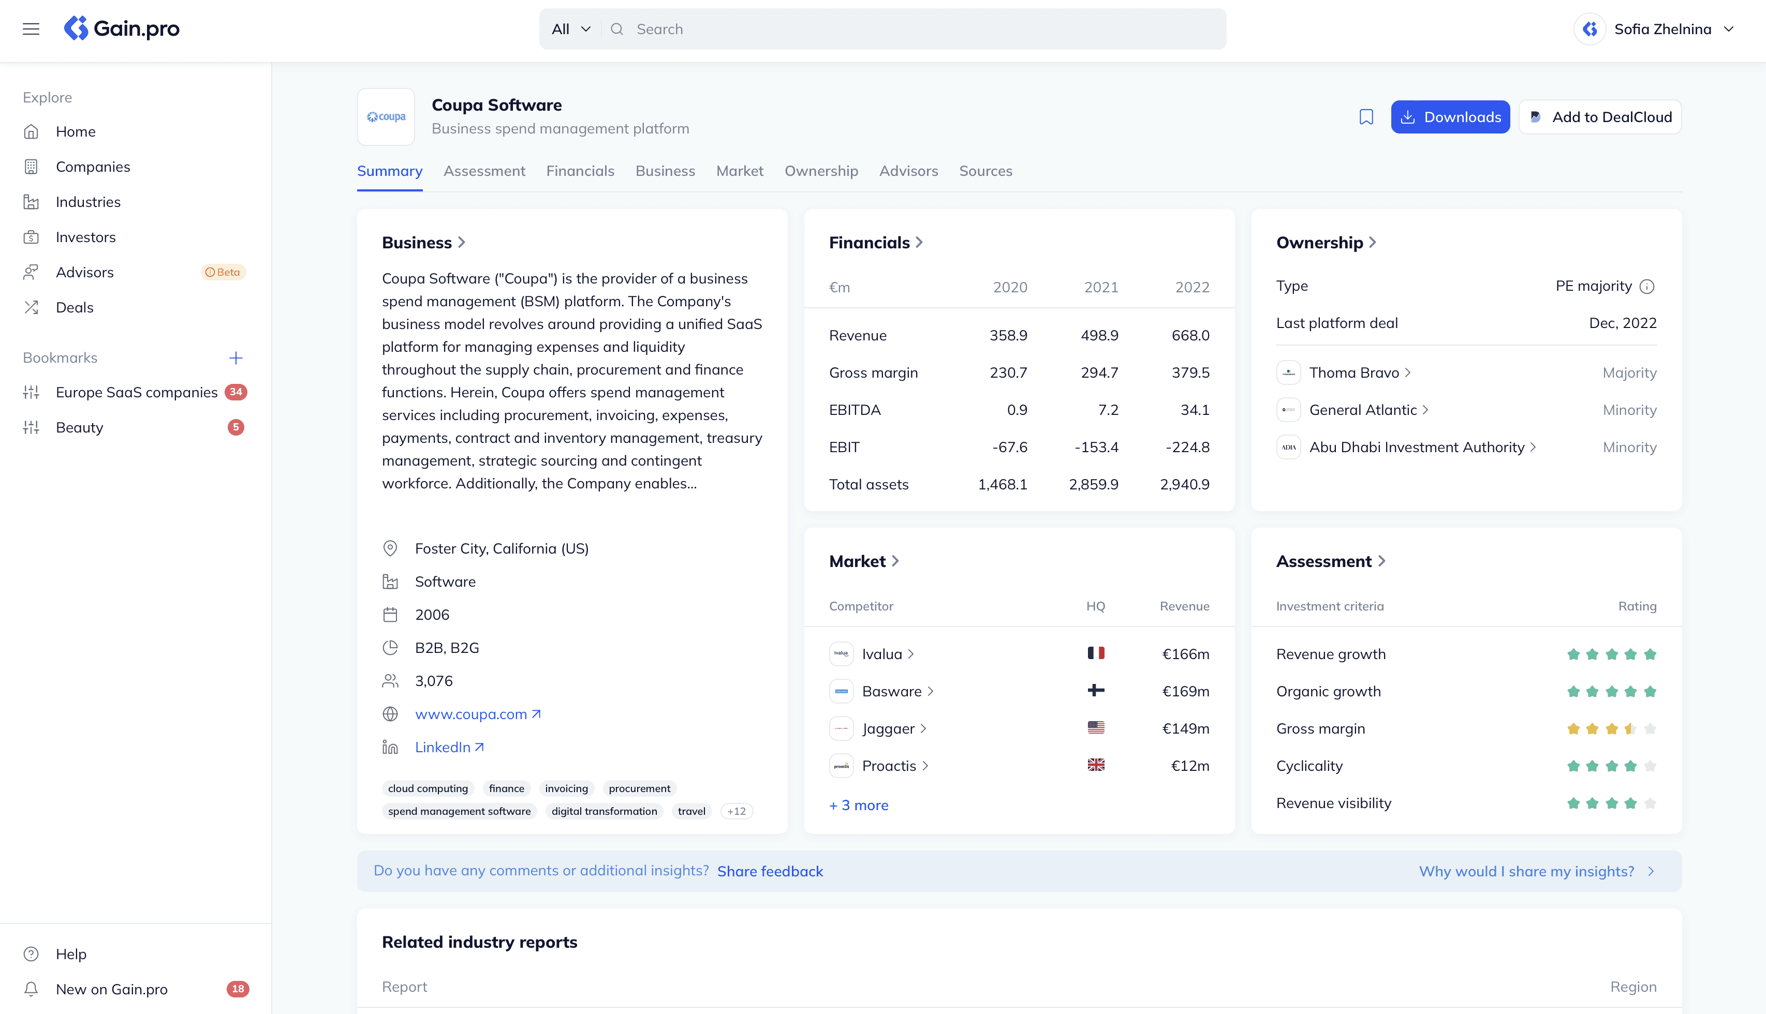This screenshot has height=1014, width=1766.
Task: Click the Basware competitor logo
Action: point(841,692)
